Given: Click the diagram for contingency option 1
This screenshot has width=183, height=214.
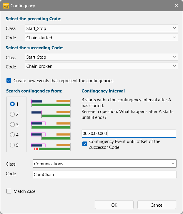Looking at the screenshot, I should 51,103.
